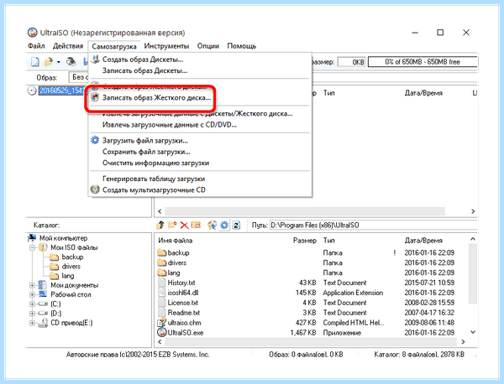Click the red X delete icon
504x384 pixels.
click(184, 226)
